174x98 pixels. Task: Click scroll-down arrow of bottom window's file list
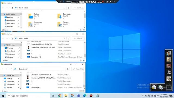[x=84, y=88]
